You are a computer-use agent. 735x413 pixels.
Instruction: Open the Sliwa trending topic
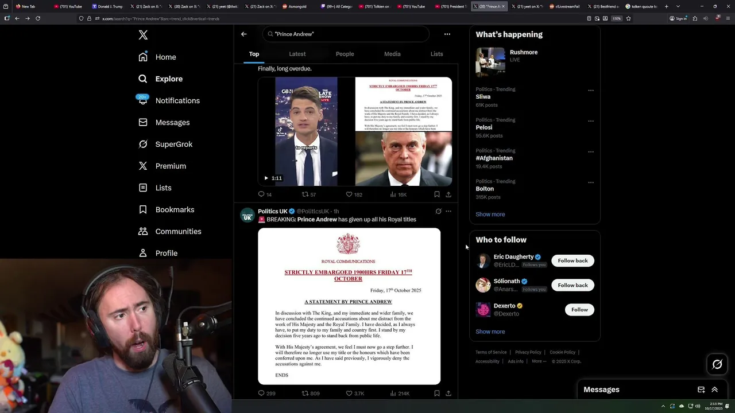point(483,97)
